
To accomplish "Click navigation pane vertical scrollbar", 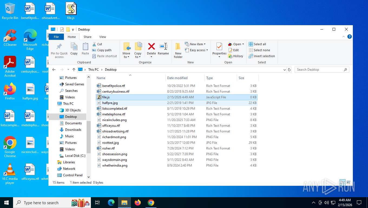I will click(x=88, y=137).
